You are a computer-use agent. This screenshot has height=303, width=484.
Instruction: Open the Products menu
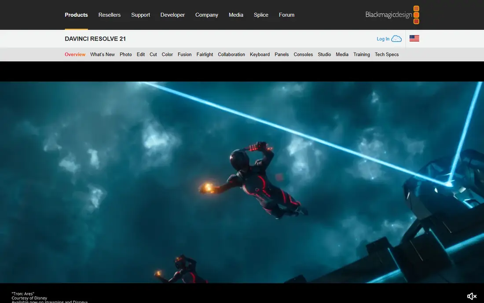coord(76,15)
